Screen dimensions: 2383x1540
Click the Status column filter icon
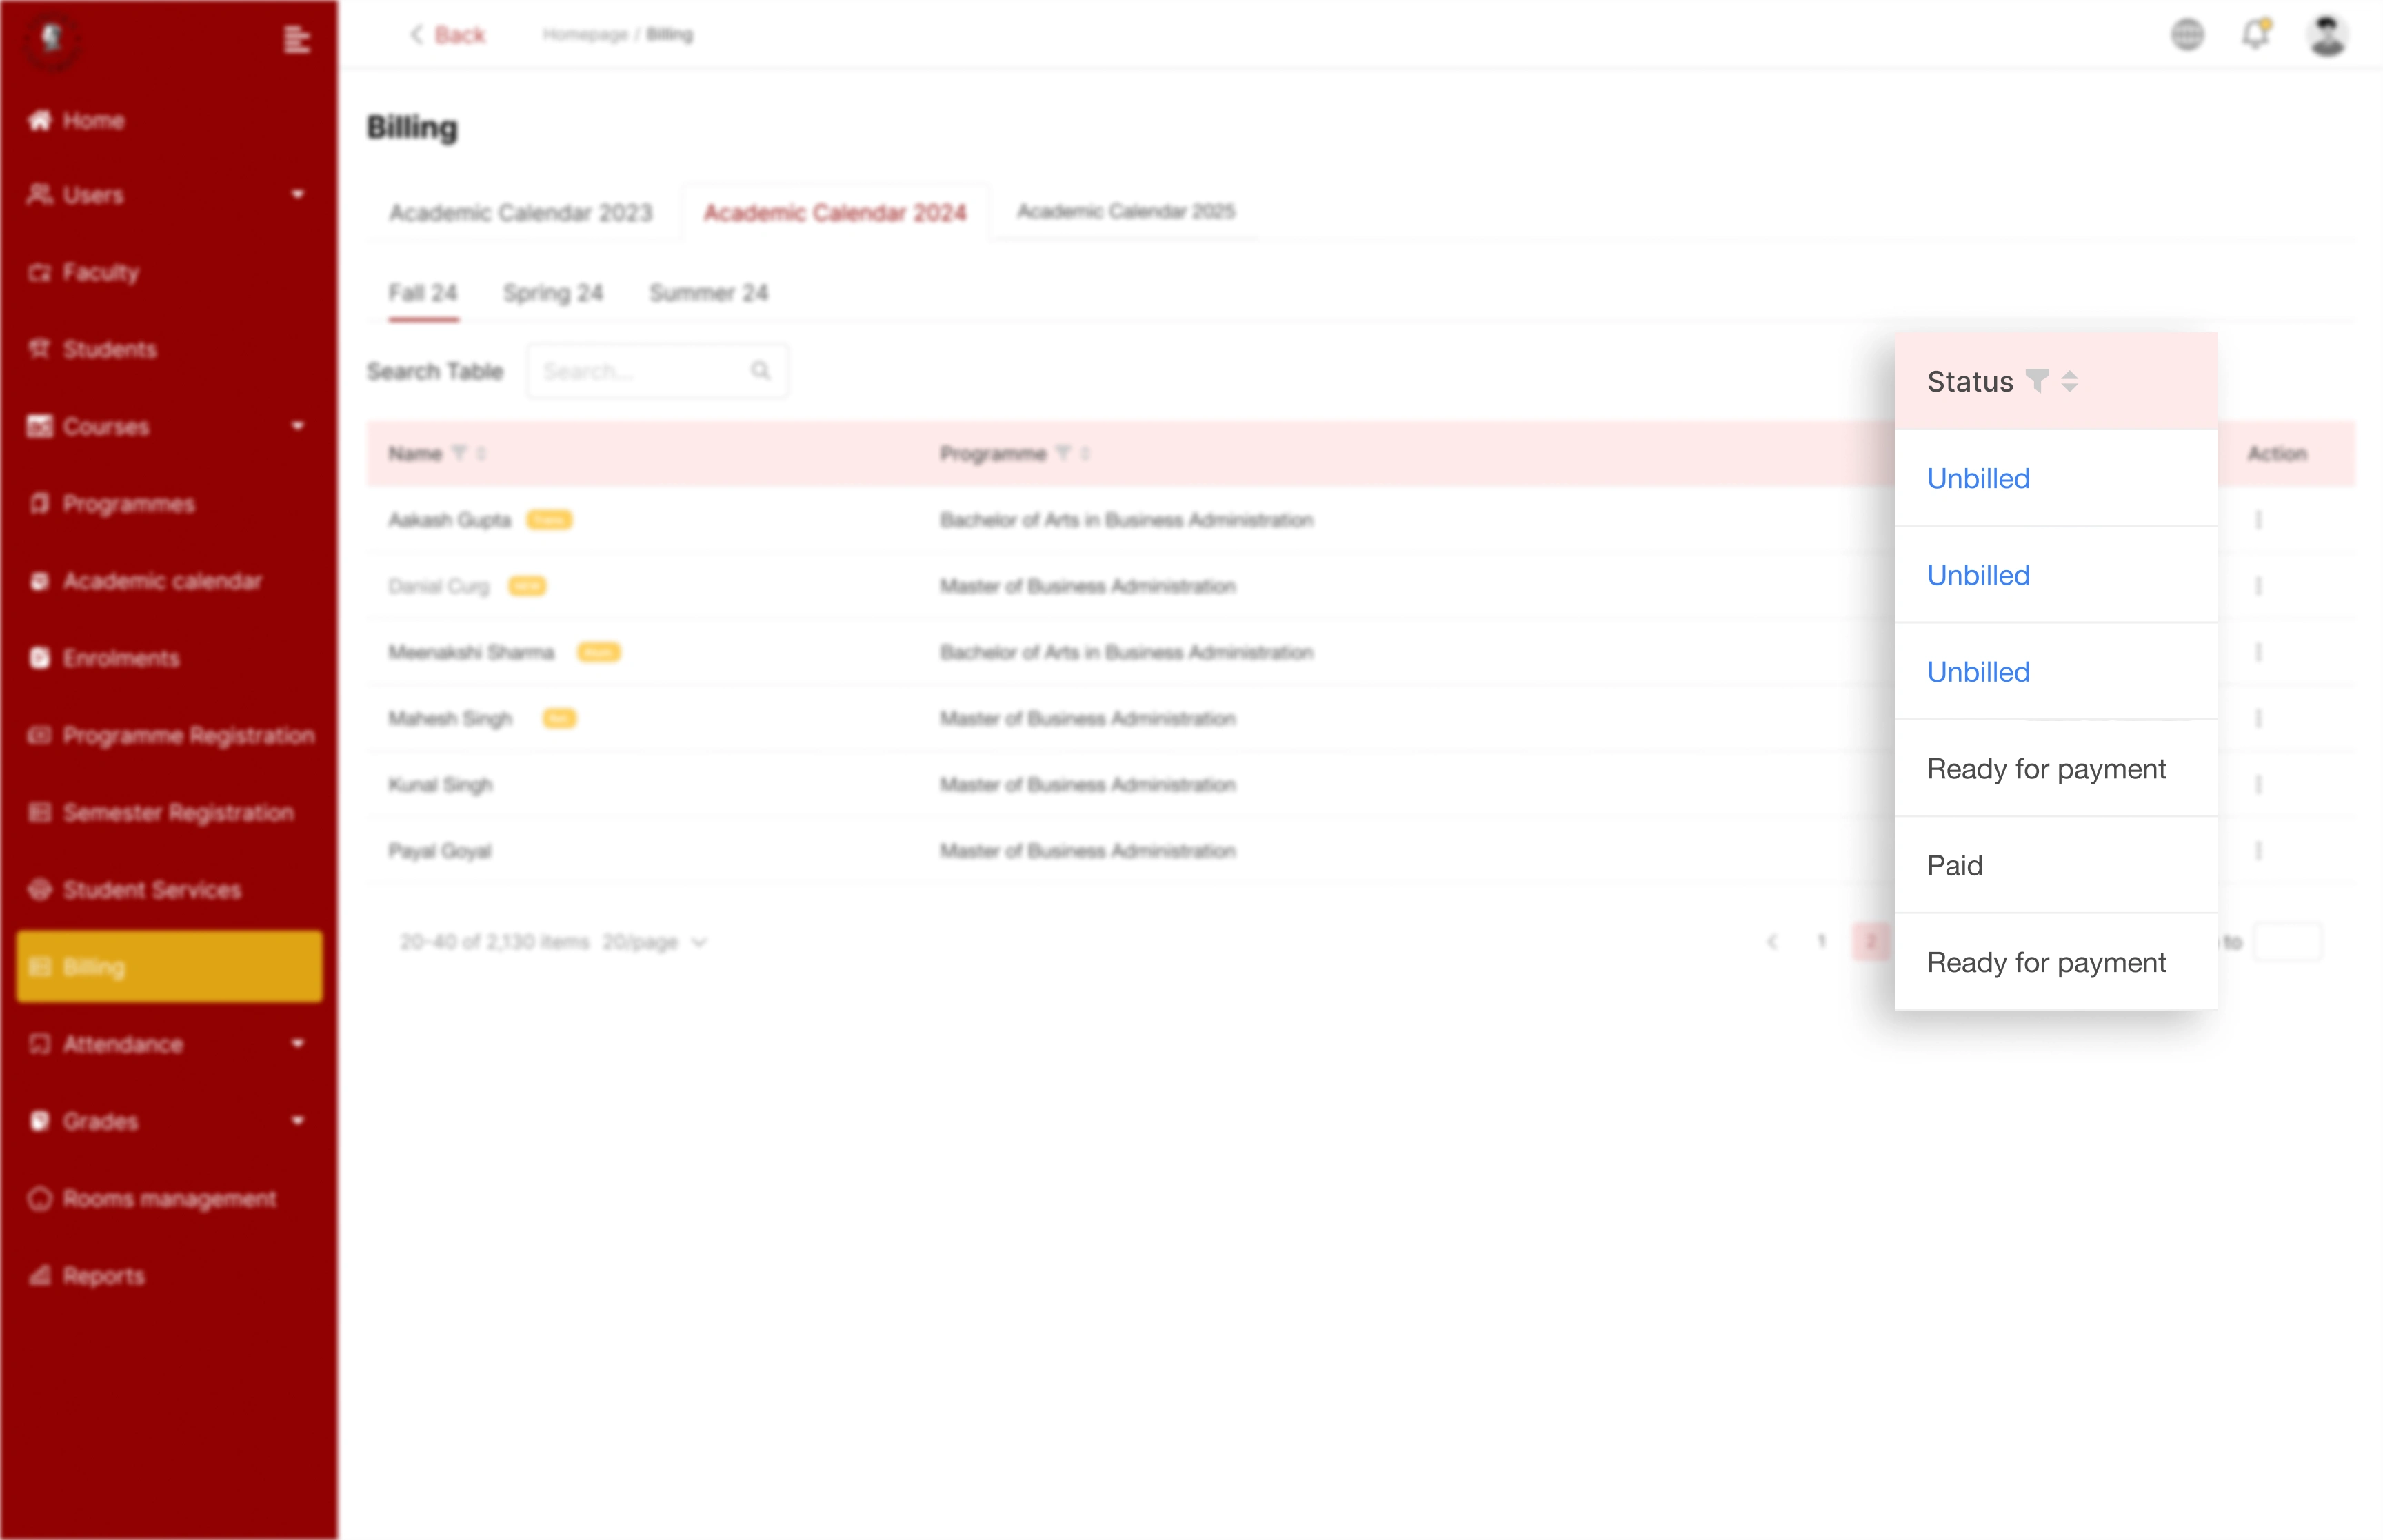click(x=2036, y=381)
